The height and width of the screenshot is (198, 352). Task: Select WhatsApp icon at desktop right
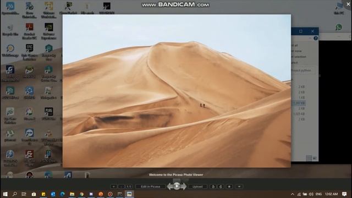pyautogui.click(x=339, y=28)
